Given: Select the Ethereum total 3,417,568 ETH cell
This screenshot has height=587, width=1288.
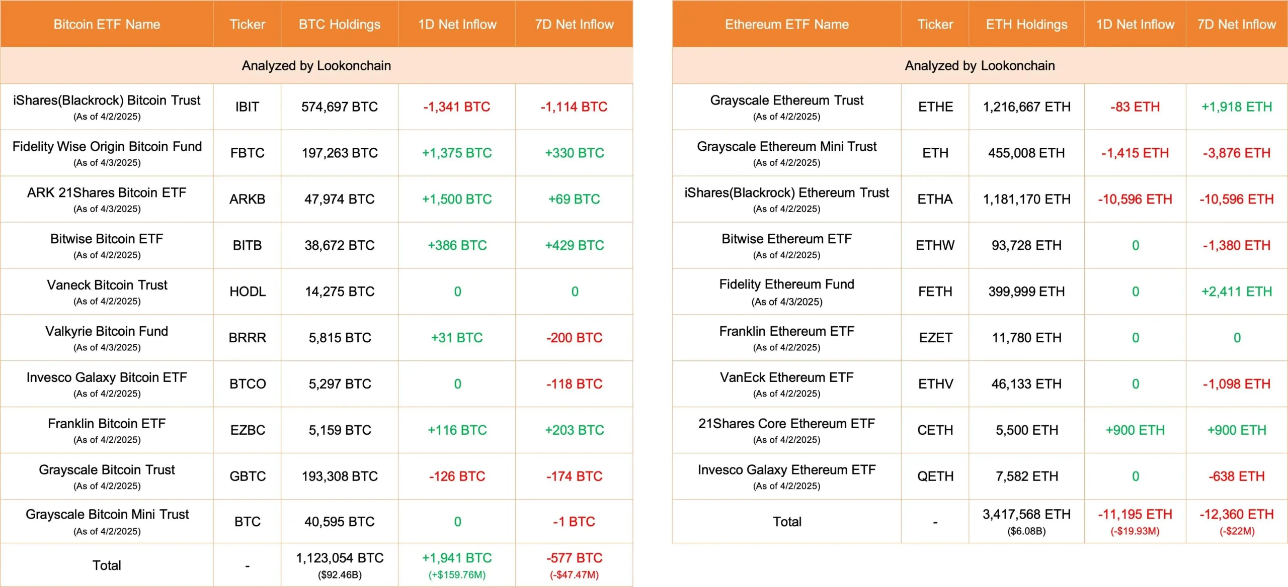Looking at the screenshot, I should click(x=1026, y=515).
